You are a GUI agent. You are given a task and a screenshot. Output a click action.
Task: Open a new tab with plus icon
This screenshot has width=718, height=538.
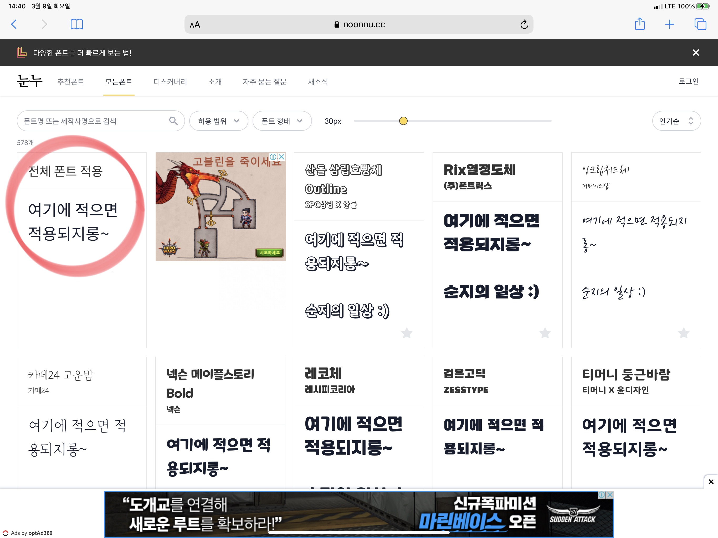[669, 24]
